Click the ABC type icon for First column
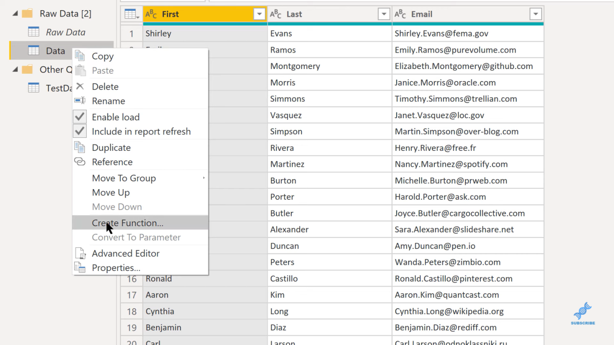This screenshot has width=614, height=345. (x=151, y=14)
